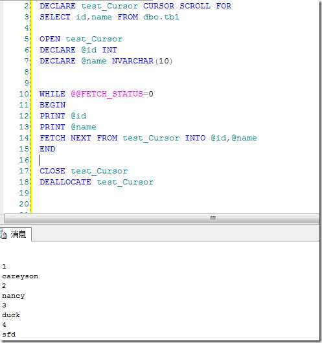Click the FETCH NEXT FROM line

[x=148, y=138]
